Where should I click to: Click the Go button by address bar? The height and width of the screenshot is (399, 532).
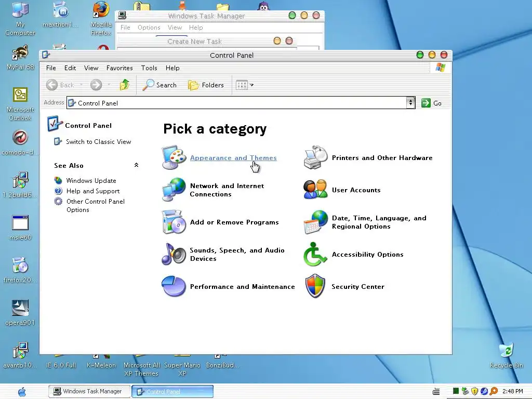coord(432,103)
